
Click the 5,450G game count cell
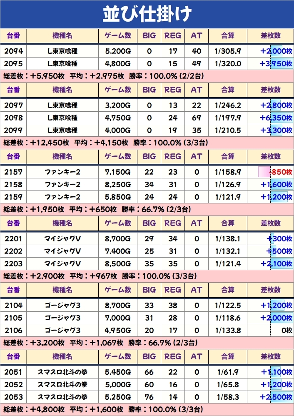[x=118, y=372]
